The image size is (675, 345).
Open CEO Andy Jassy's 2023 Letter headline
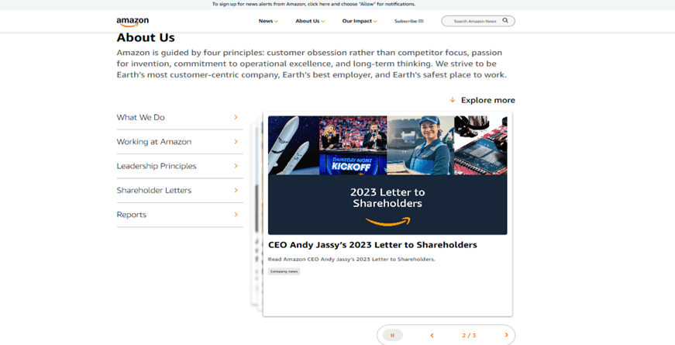pos(372,245)
